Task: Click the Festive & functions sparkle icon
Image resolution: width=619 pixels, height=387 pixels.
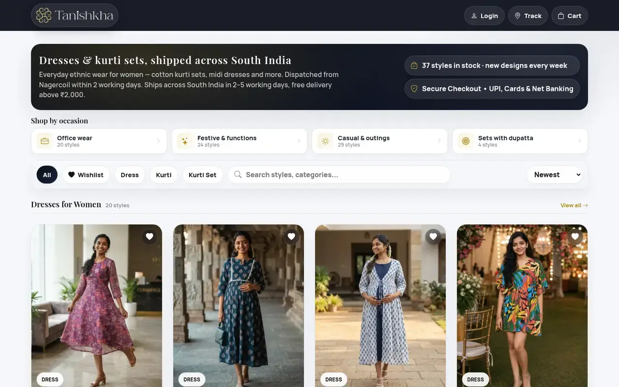Action: point(185,141)
